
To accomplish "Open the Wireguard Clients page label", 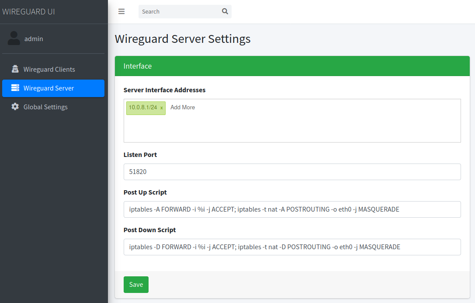I will tap(49, 69).
